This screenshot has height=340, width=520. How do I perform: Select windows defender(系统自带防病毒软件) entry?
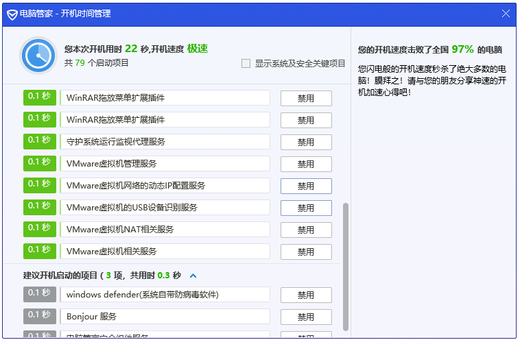click(x=165, y=295)
